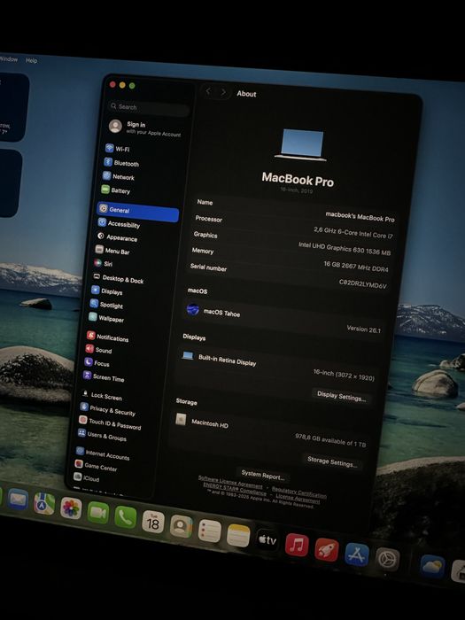
Task: Select Siri in the sidebar
Action: (104, 263)
